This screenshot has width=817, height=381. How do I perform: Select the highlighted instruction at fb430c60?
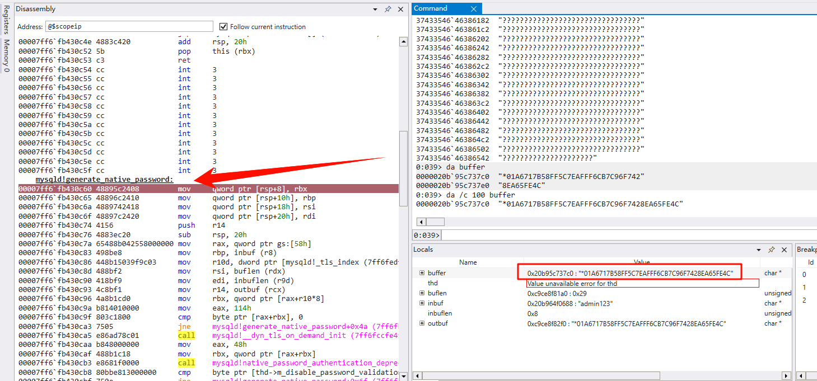(208, 189)
